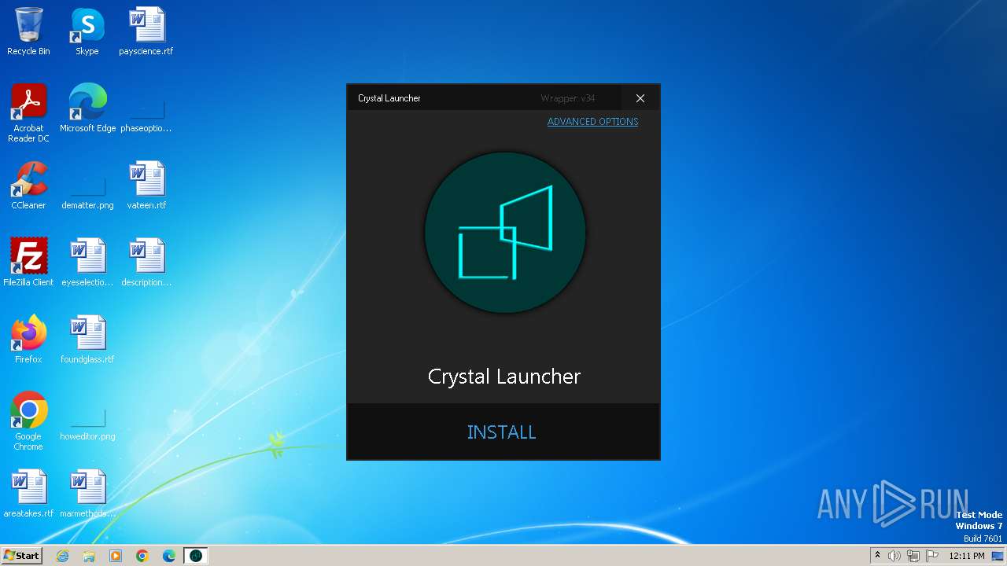This screenshot has height=566, width=1007.
Task: Open File Explorer from the taskbar
Action: coord(89,556)
